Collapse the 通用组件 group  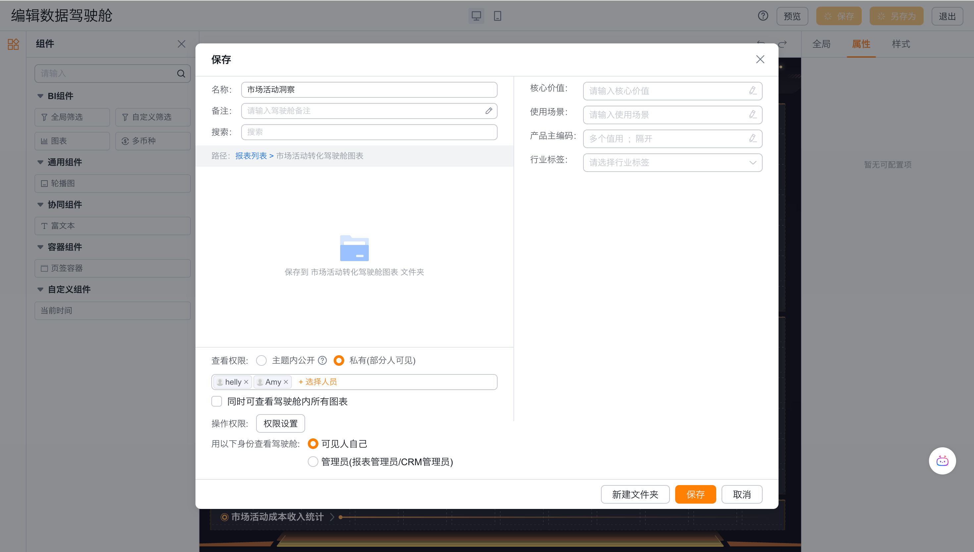coord(40,162)
